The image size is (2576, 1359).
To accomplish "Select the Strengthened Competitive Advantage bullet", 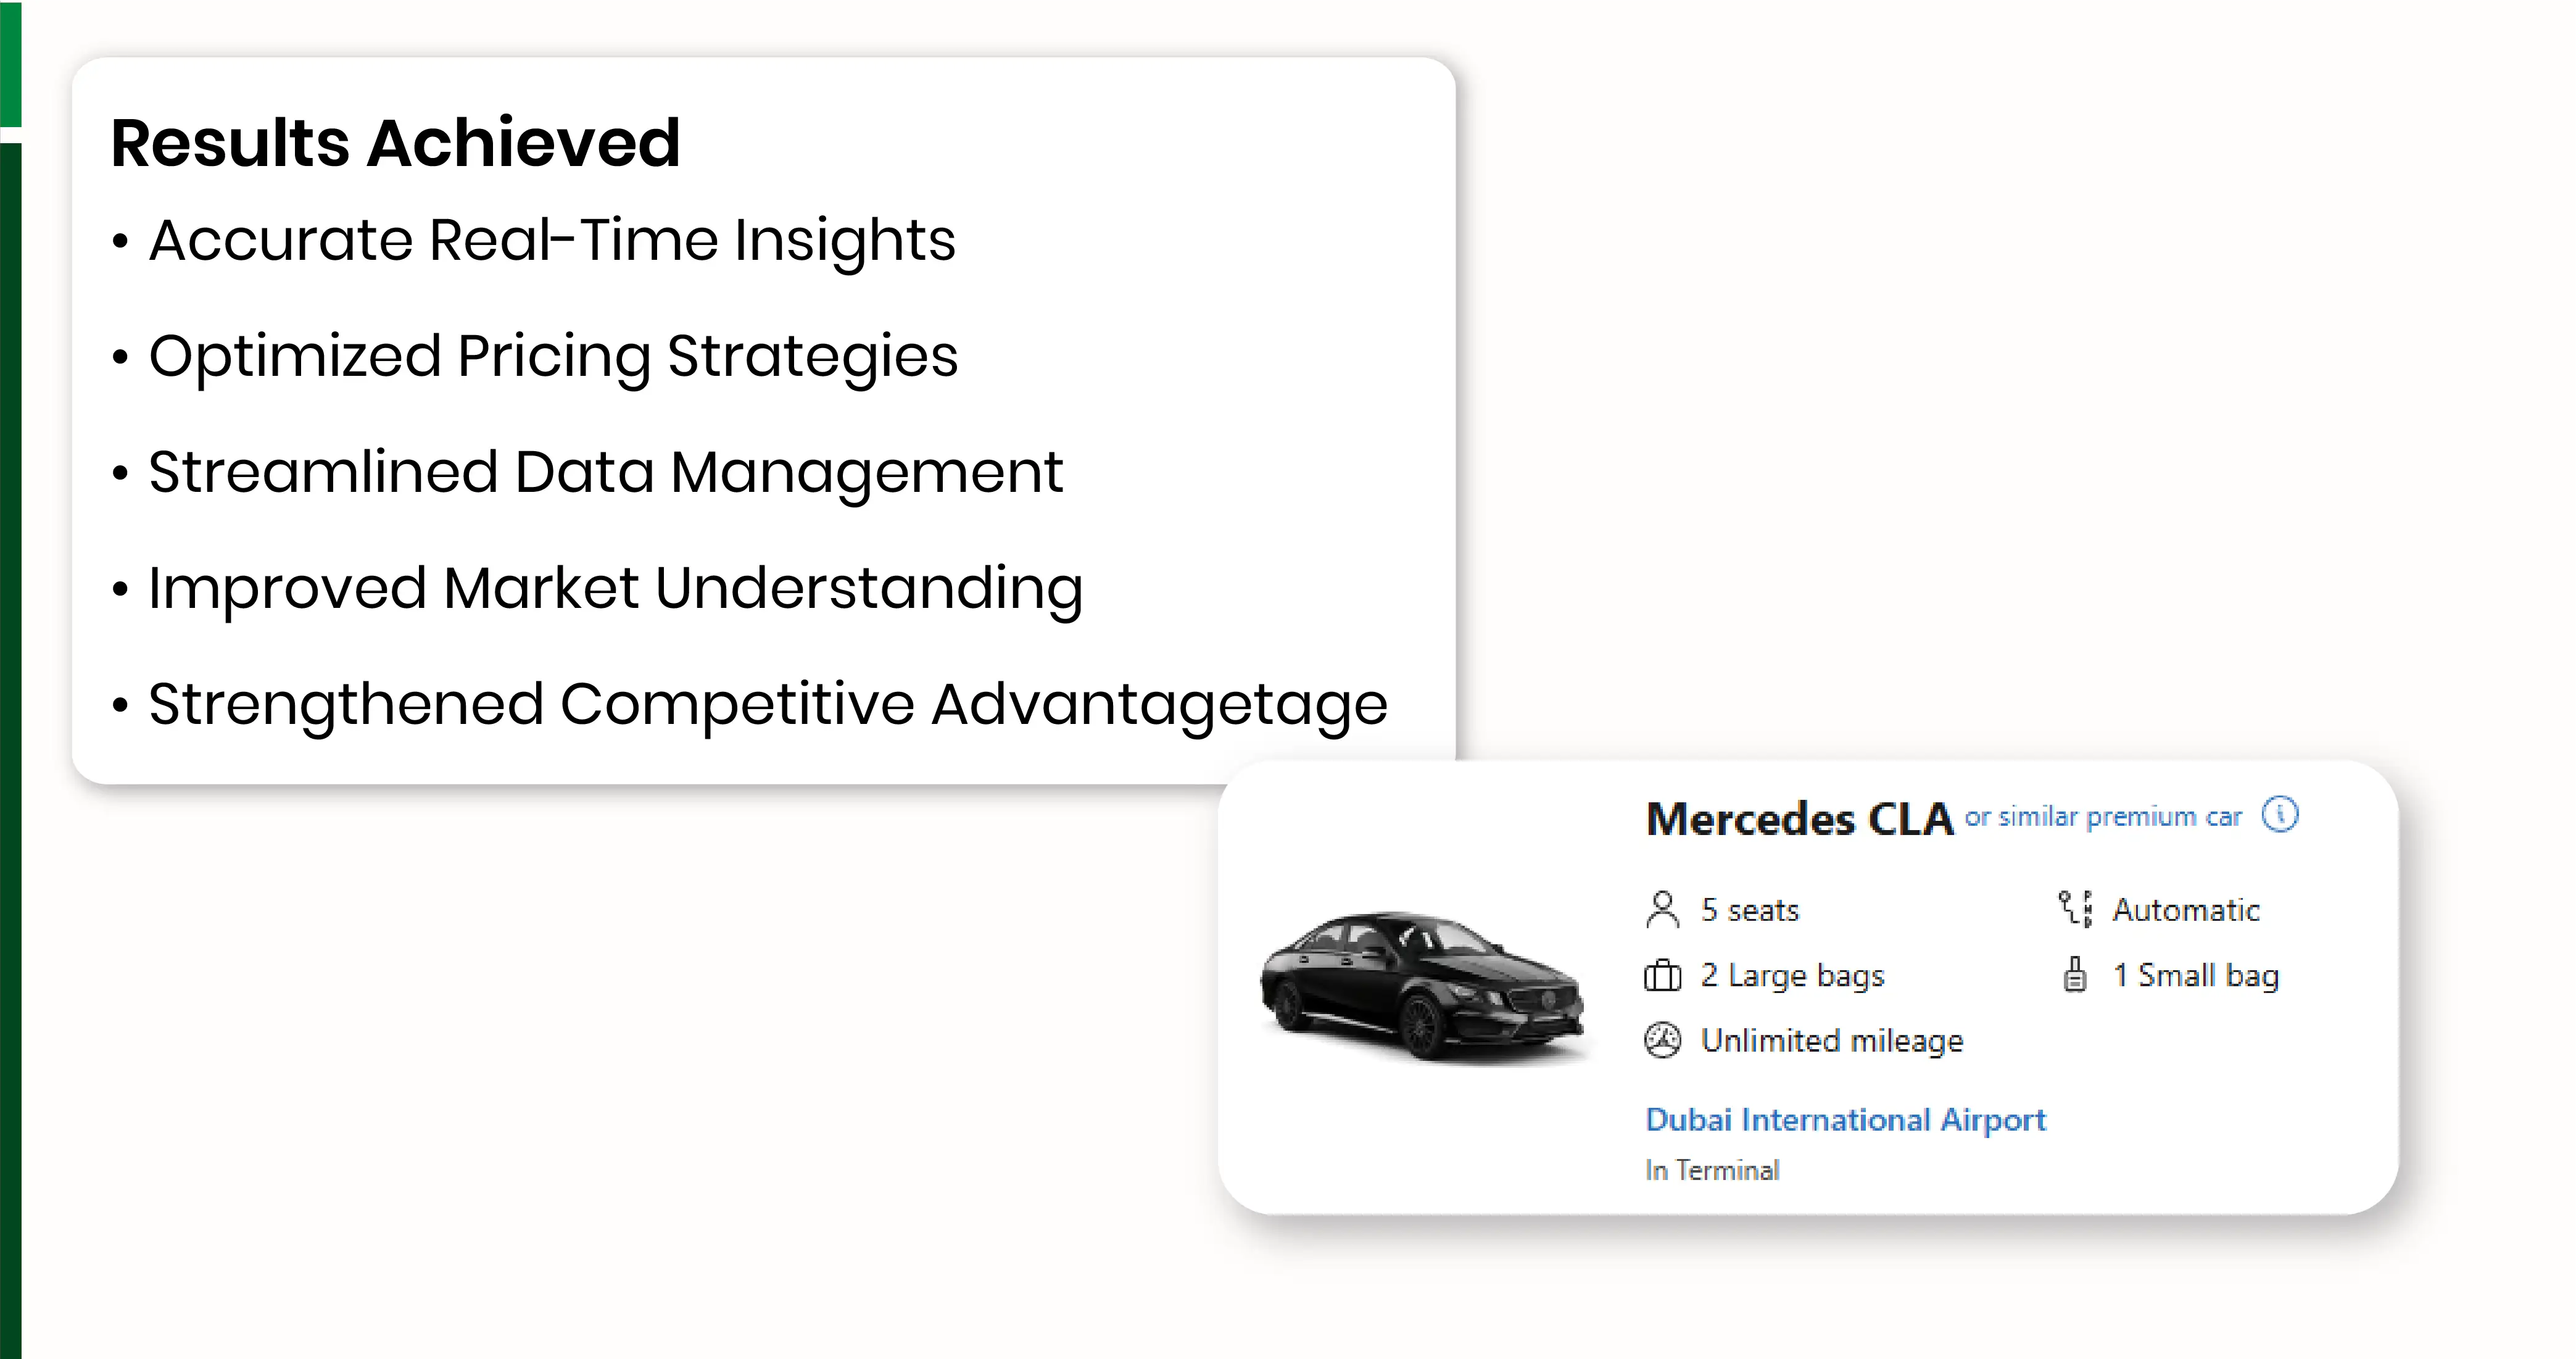I will [767, 704].
